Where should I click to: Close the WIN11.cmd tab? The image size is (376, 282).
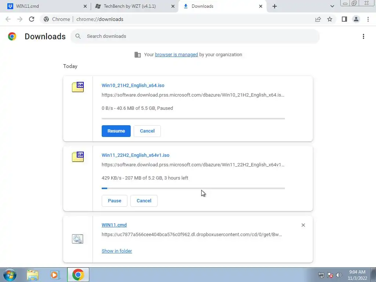click(85, 6)
